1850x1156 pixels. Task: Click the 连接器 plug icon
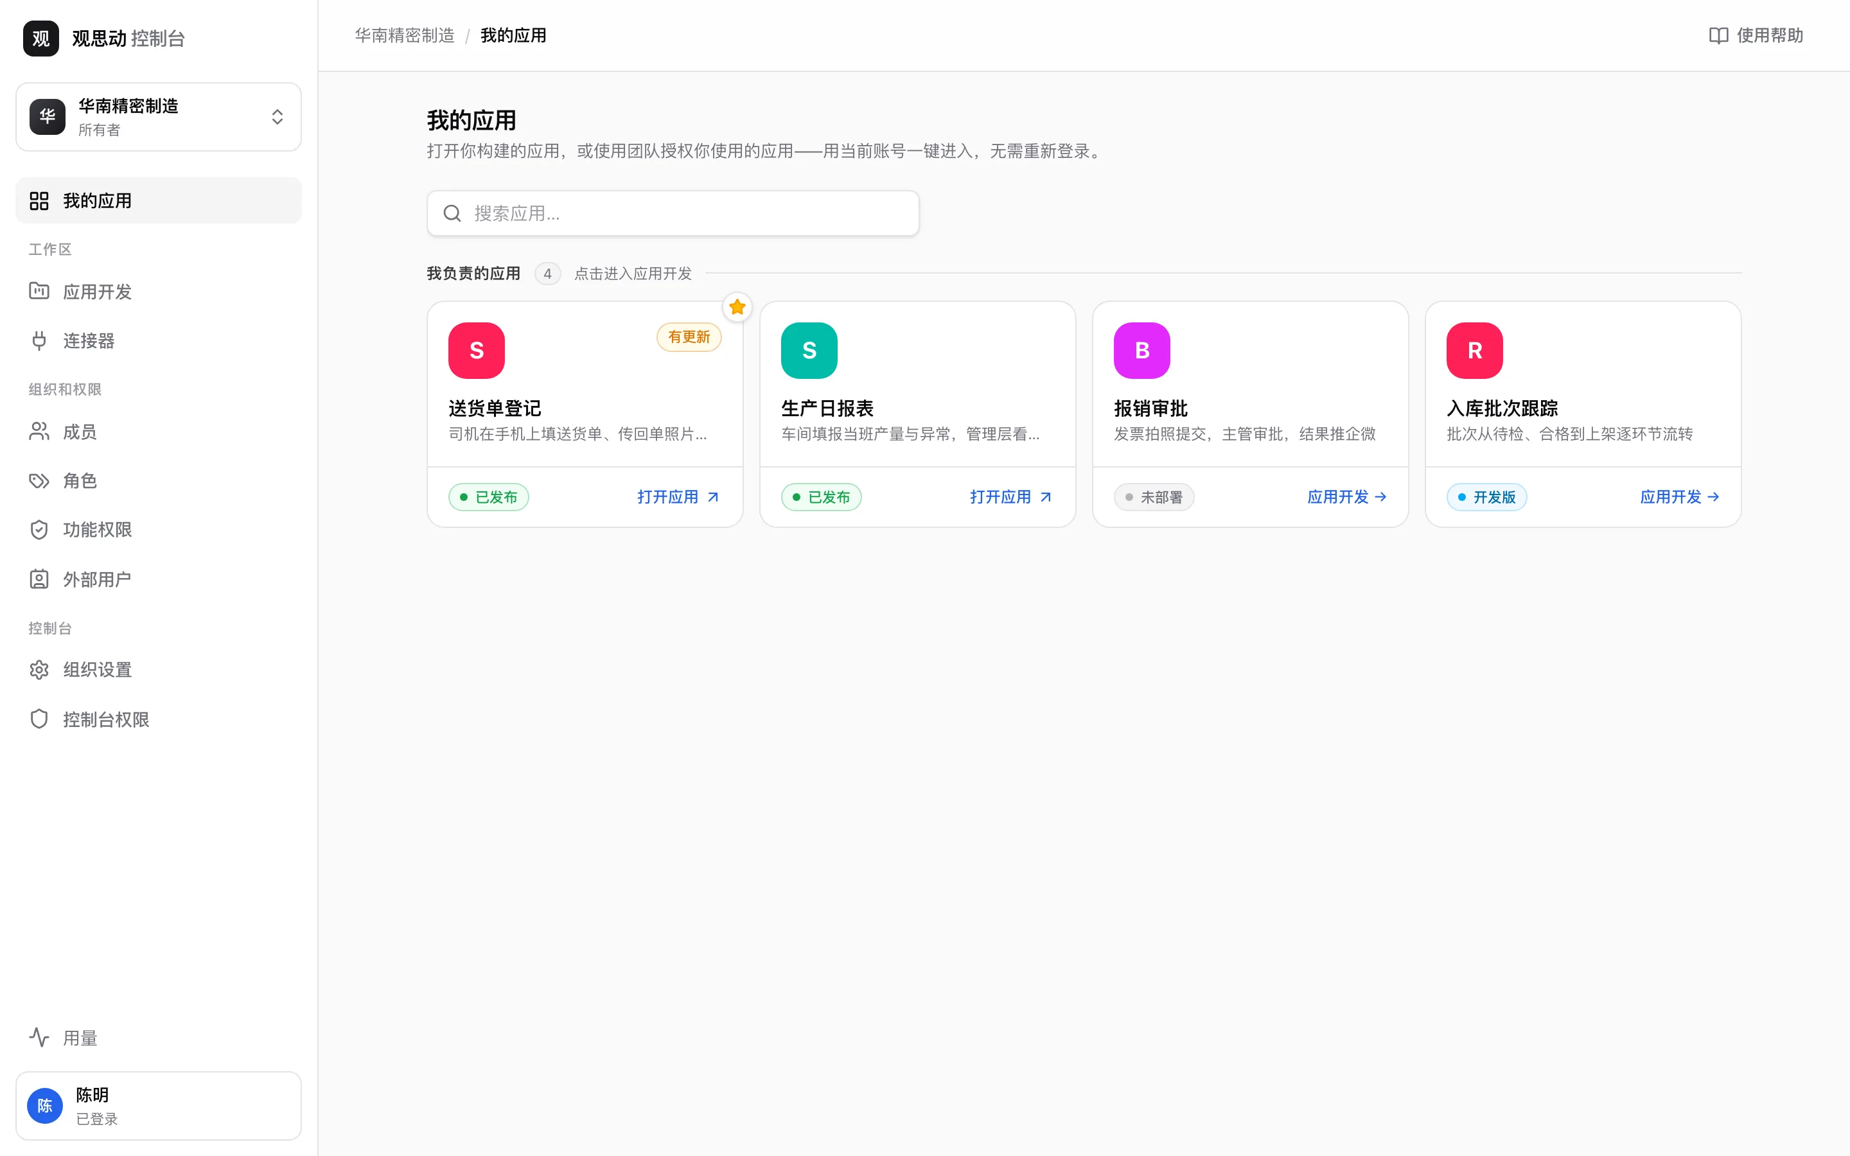tap(39, 340)
